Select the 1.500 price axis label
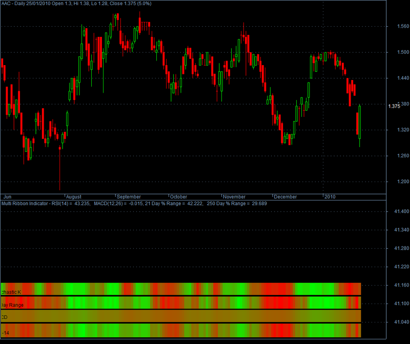Image resolution: width=410 pixels, height=344 pixels. pyautogui.click(x=403, y=52)
